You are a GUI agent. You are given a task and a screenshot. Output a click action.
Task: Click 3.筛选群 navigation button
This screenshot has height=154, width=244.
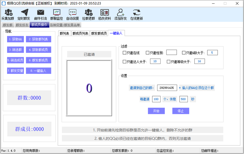[x=15, y=50]
